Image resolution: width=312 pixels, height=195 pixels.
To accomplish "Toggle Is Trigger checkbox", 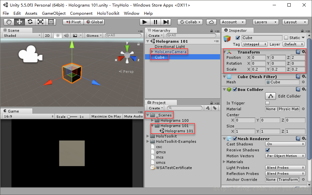I will (267, 103).
